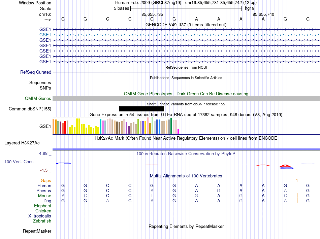The image size is (320, 239).
Task: Click the blue H3K27Ac signal bar
Action: 186,149
